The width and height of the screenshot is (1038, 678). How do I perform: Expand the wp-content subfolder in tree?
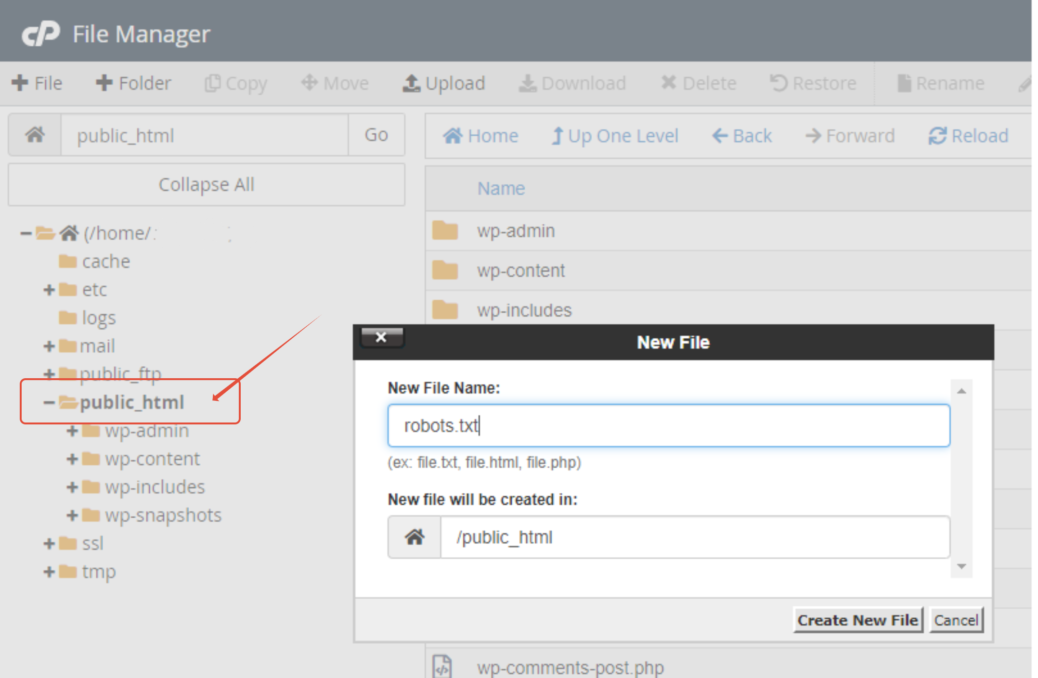click(72, 459)
